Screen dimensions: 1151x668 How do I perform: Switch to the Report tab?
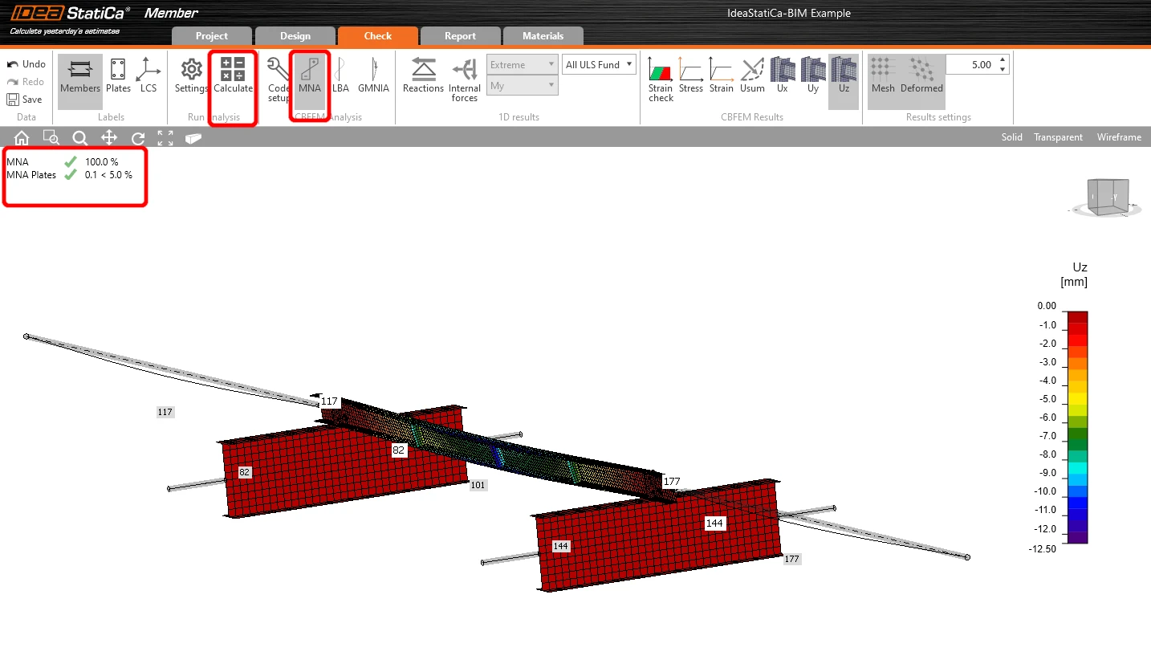pyautogui.click(x=461, y=35)
